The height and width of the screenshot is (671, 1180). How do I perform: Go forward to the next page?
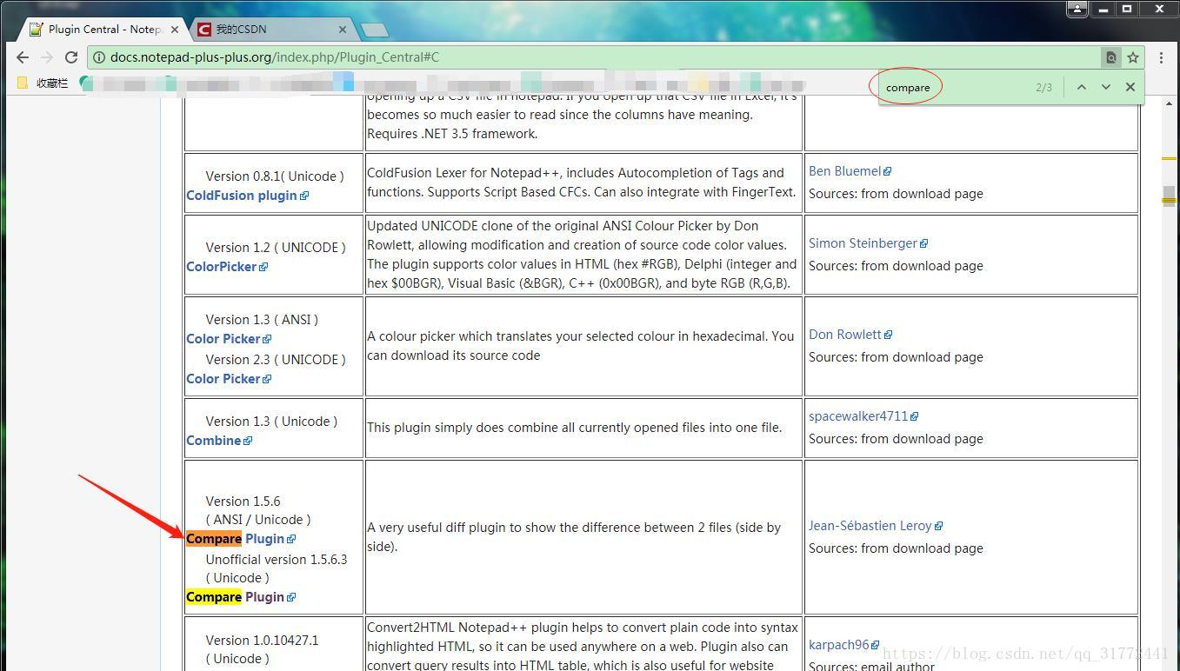pyautogui.click(x=47, y=57)
